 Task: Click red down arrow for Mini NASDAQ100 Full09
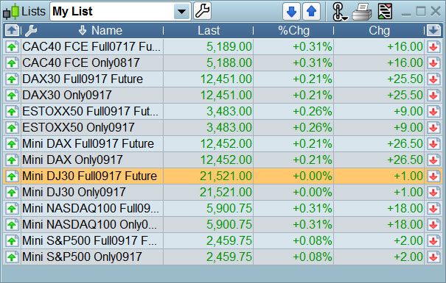433,209
